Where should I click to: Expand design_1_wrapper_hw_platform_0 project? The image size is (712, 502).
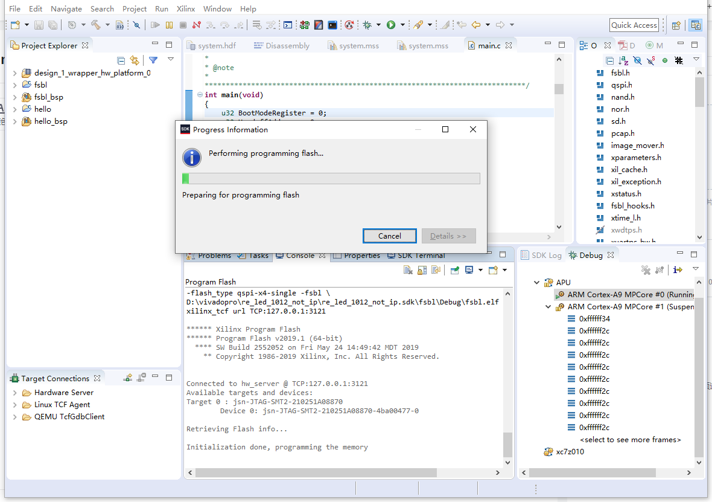pos(15,72)
